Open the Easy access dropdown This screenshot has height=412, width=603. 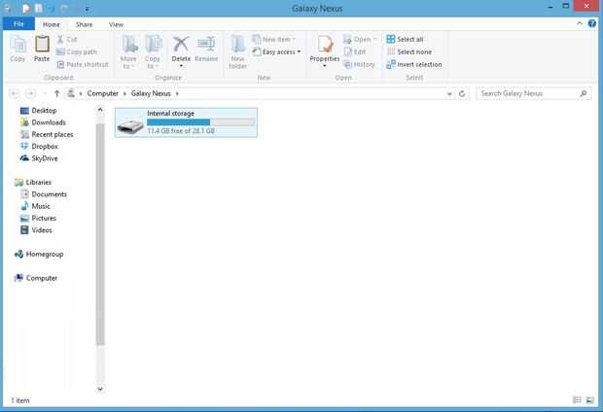pos(300,51)
